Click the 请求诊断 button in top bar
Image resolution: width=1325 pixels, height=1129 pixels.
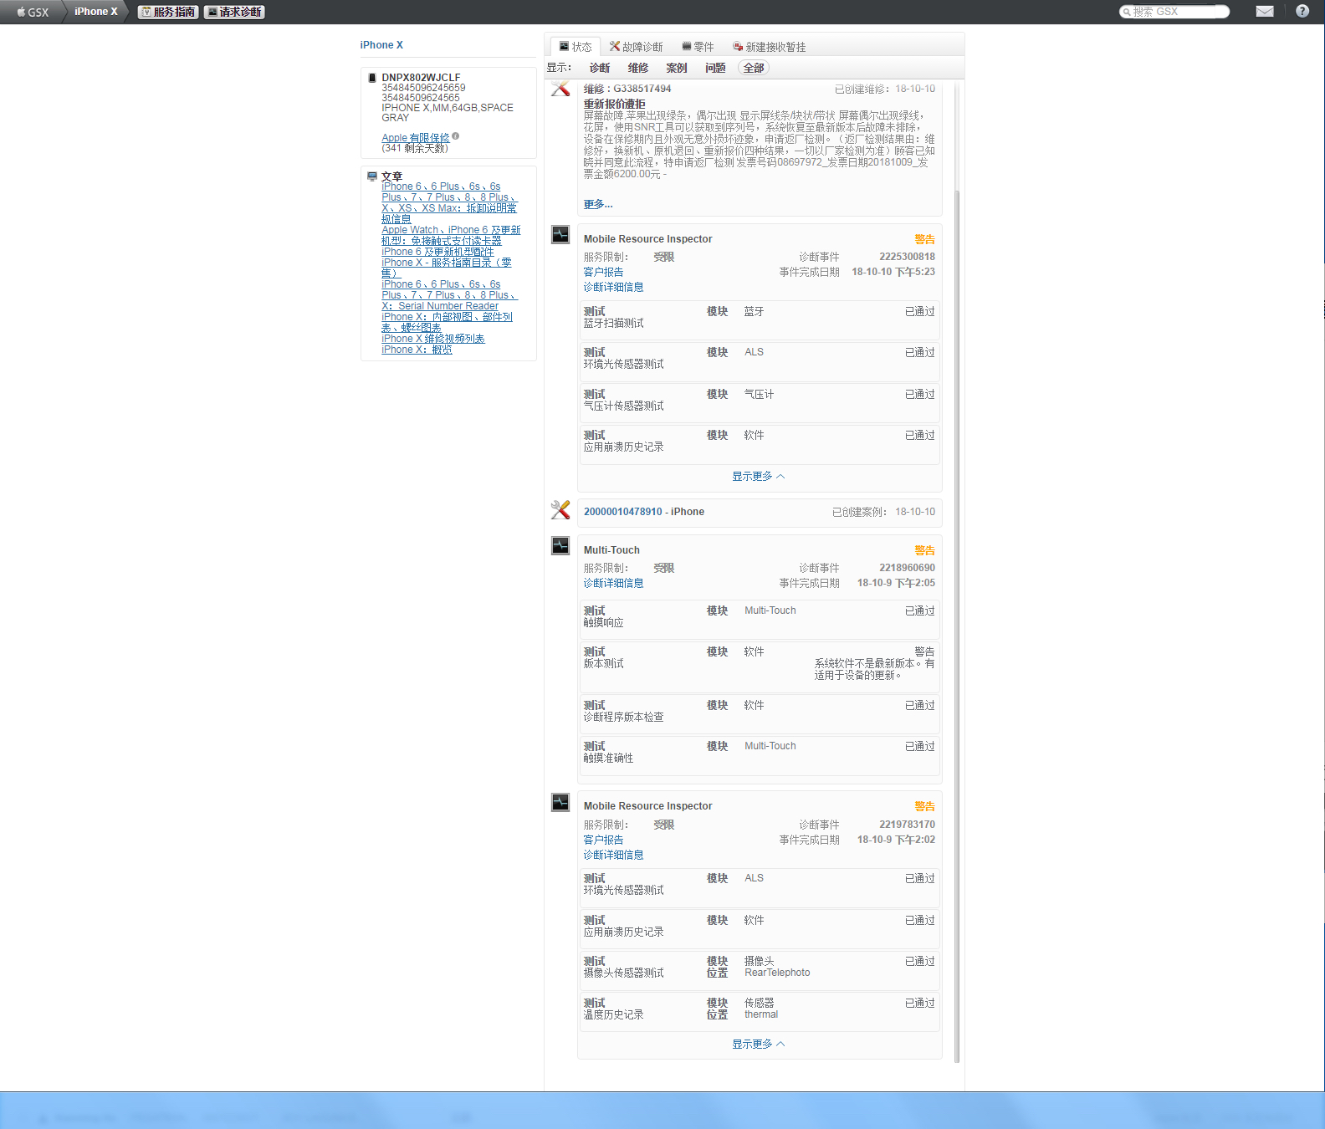tap(234, 12)
